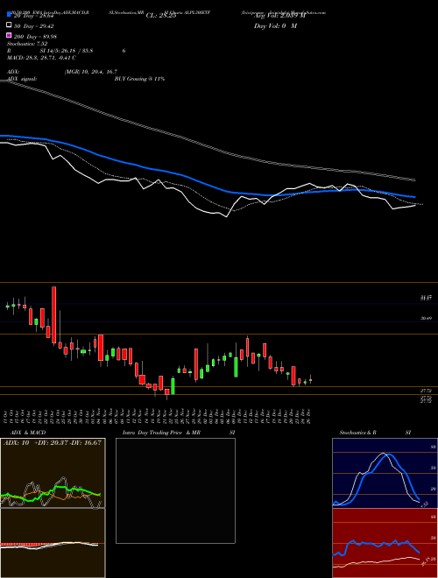Viewport: 438px width, 578px height.
Task: Click the blue 20 Day legend swatch
Action: click(x=9, y=14)
